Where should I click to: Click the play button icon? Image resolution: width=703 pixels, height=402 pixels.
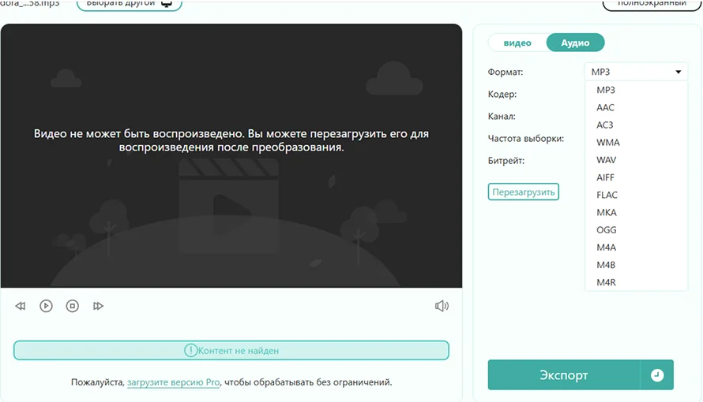pos(46,306)
